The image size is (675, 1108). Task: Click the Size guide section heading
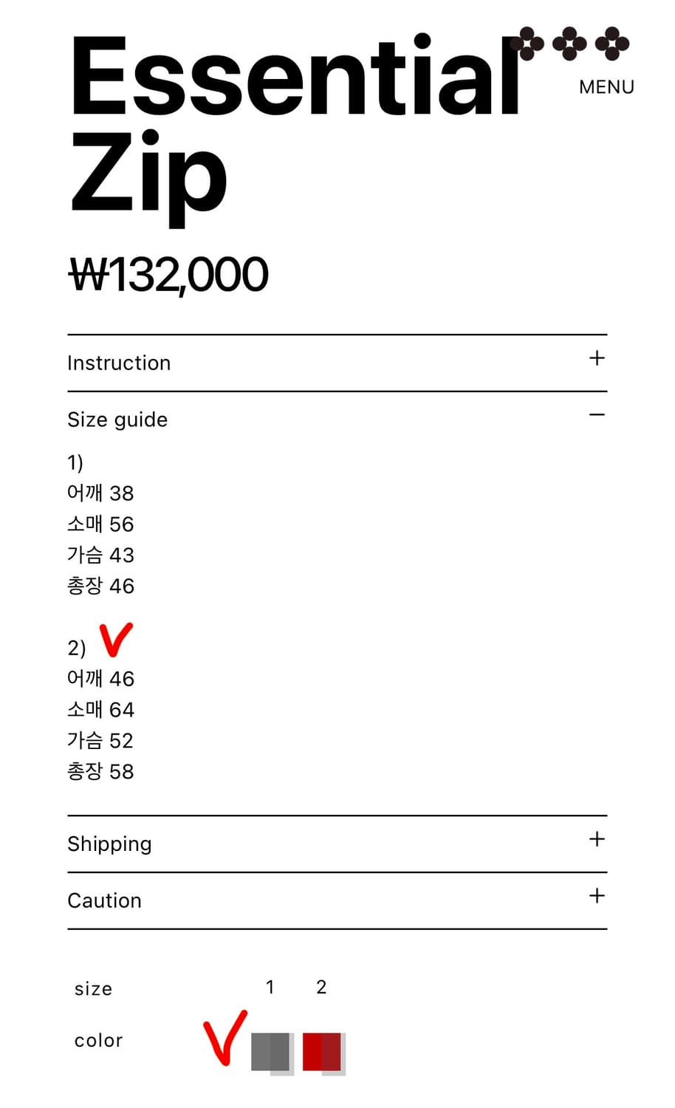pyautogui.click(x=117, y=420)
